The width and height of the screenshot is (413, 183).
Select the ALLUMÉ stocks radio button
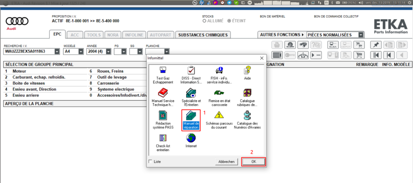pyautogui.click(x=204, y=21)
